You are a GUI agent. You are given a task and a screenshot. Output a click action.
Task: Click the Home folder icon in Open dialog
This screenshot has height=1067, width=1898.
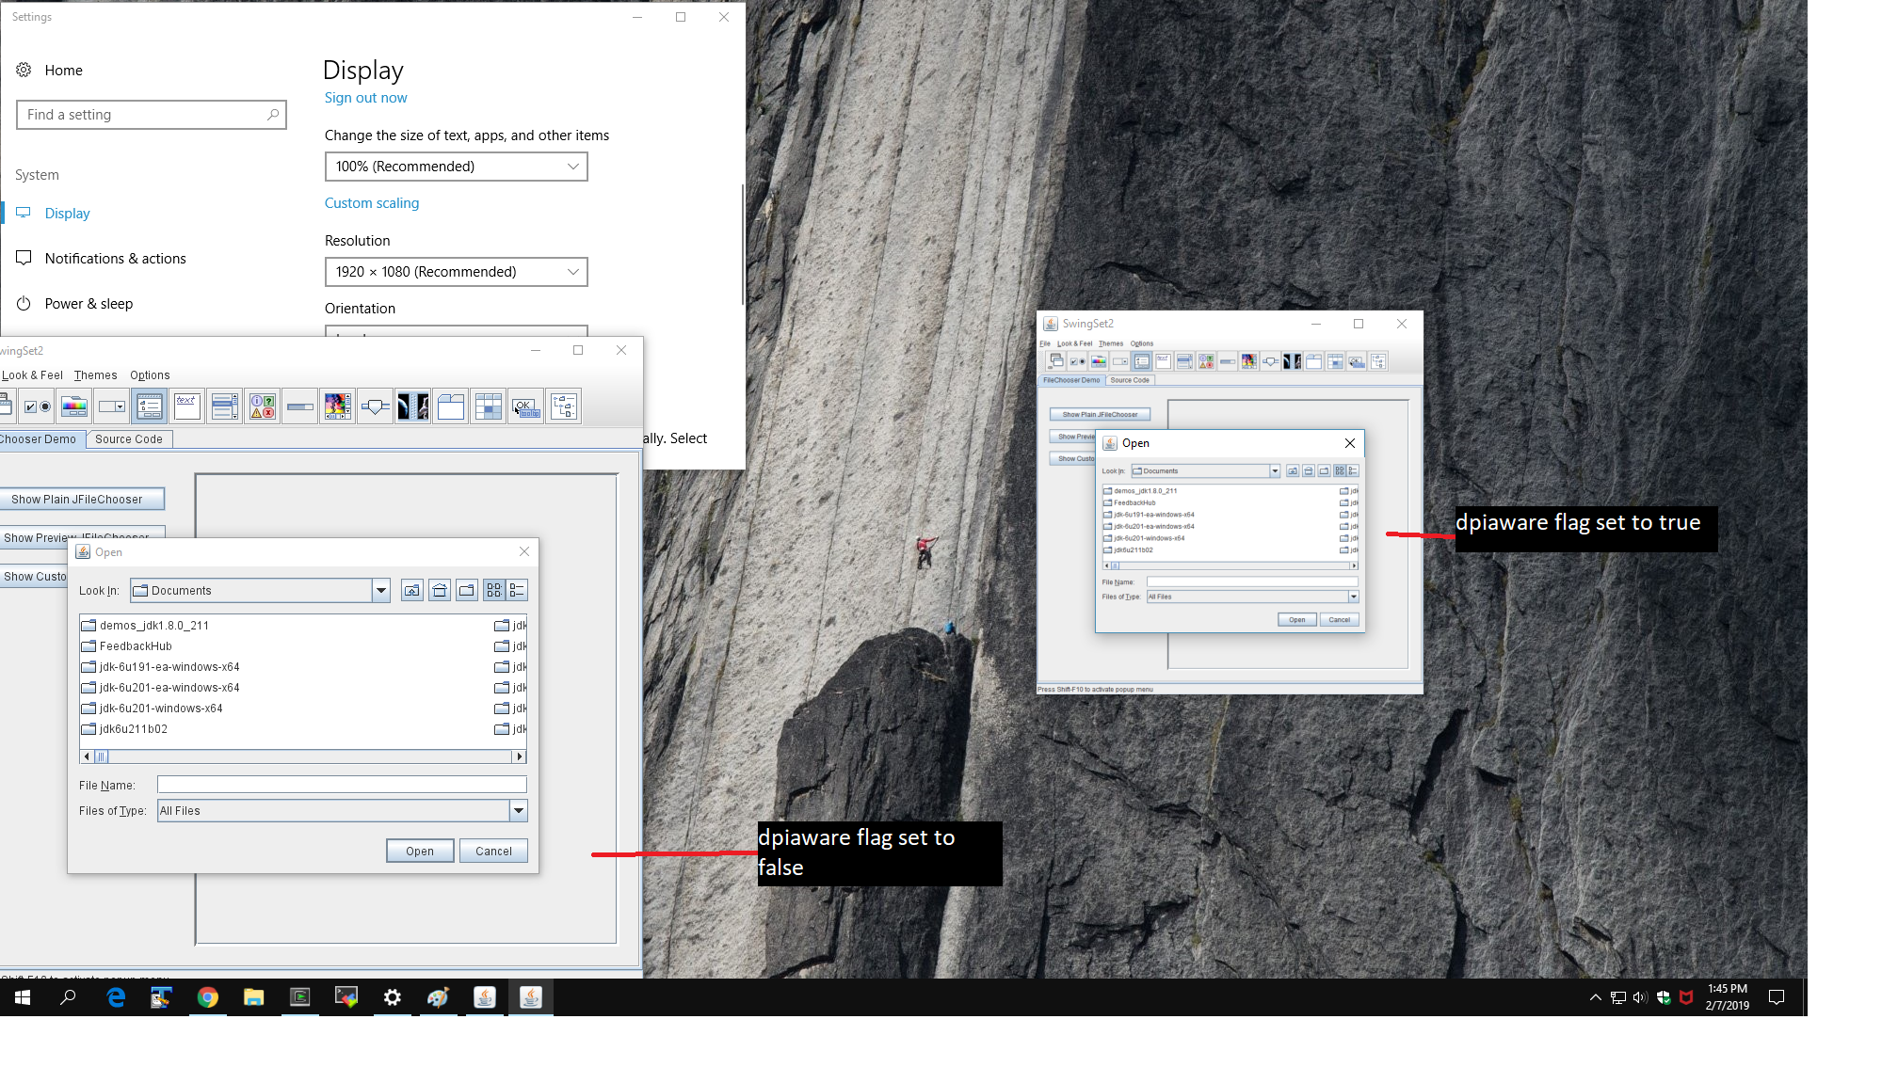[x=440, y=591]
